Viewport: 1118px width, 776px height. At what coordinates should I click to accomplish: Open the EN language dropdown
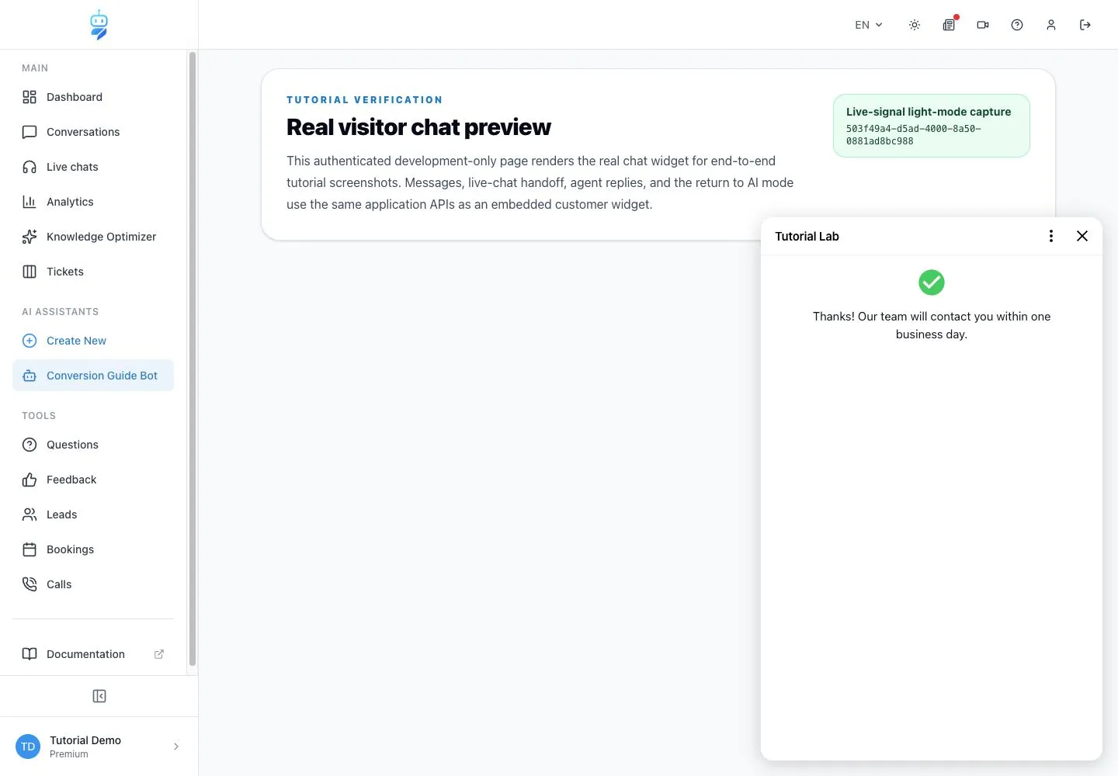point(869,25)
